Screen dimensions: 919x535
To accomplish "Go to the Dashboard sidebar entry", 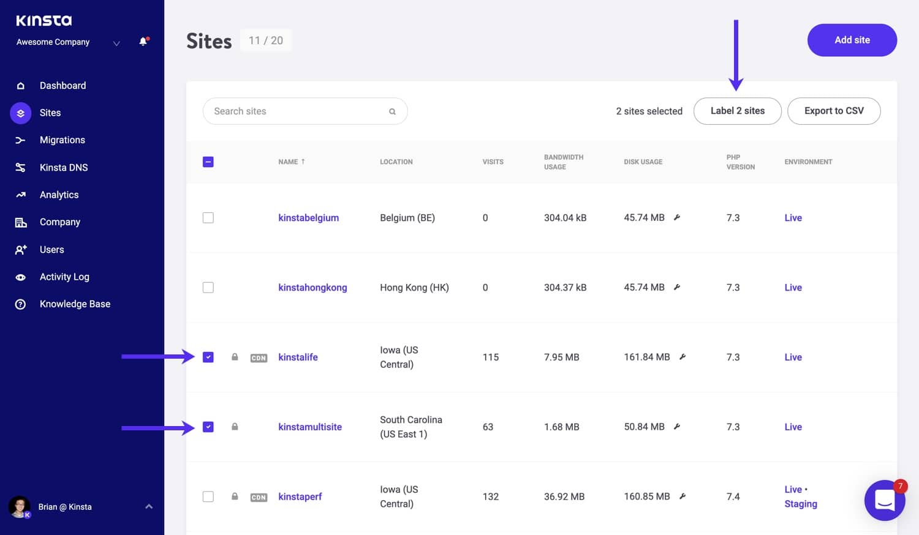I will 62,85.
